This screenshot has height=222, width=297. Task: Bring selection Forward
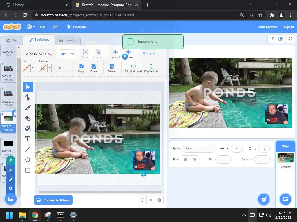coord(115,54)
